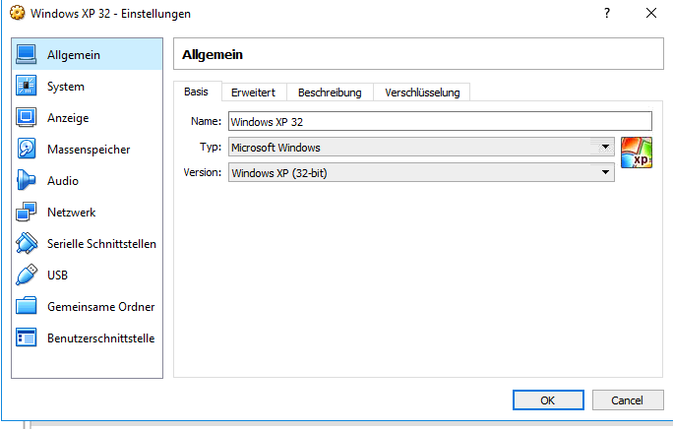Click the Windows XP OS type image

point(637,153)
